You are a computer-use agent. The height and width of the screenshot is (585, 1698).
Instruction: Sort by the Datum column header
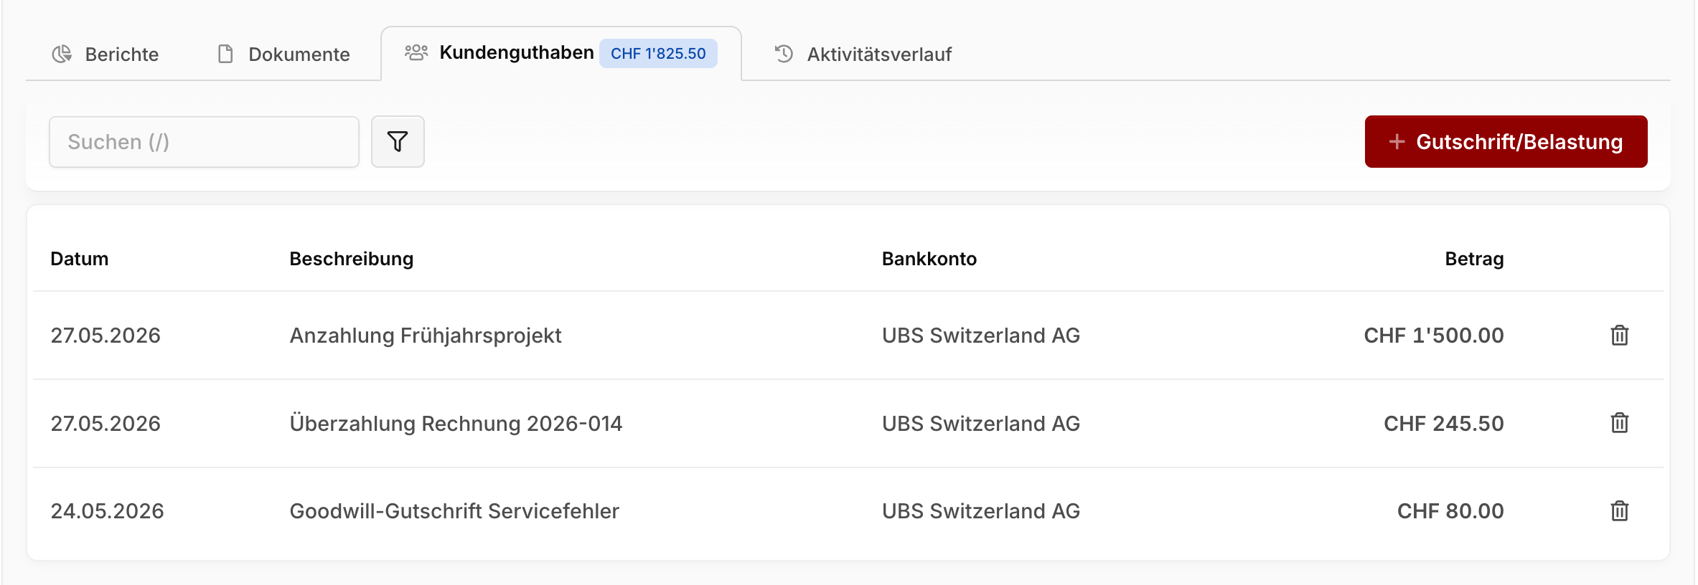click(x=80, y=259)
